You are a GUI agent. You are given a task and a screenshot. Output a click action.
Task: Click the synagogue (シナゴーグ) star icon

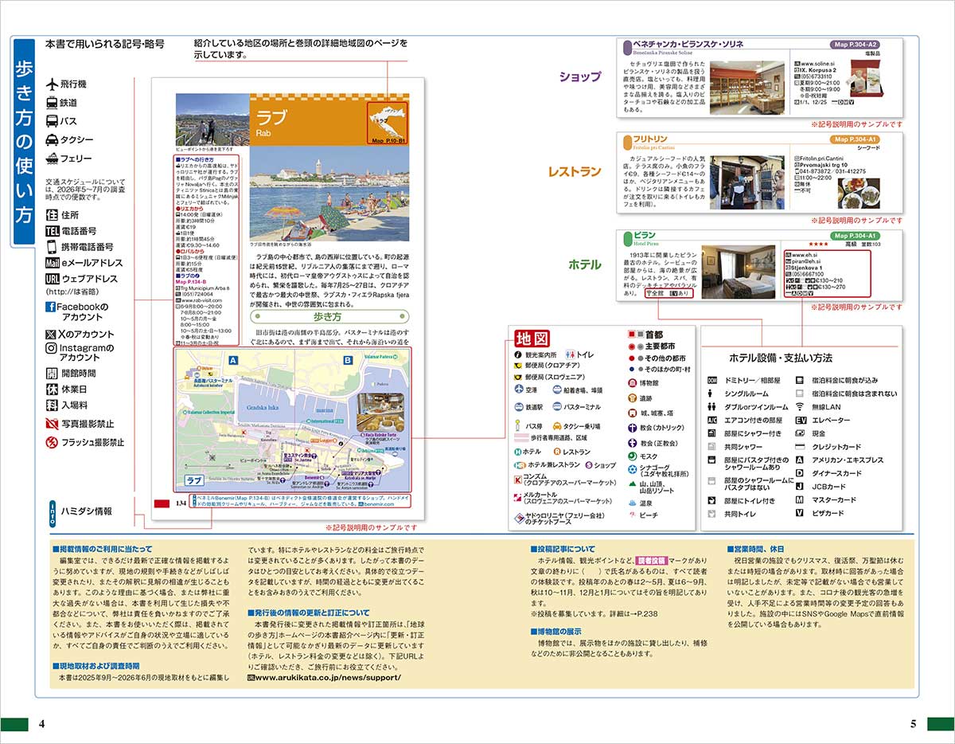pyautogui.click(x=632, y=470)
